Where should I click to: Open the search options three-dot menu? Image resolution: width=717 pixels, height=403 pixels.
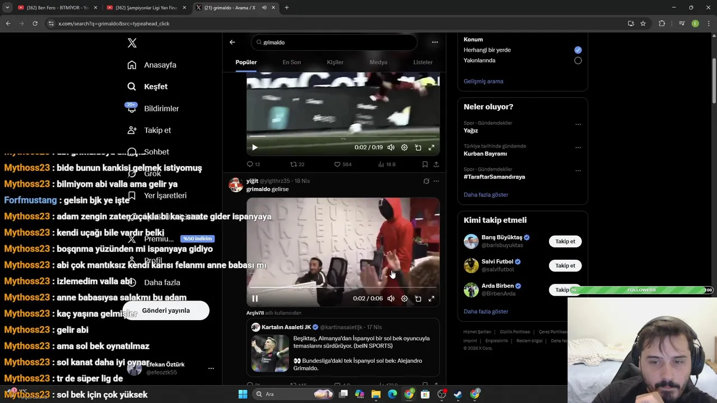(435, 42)
